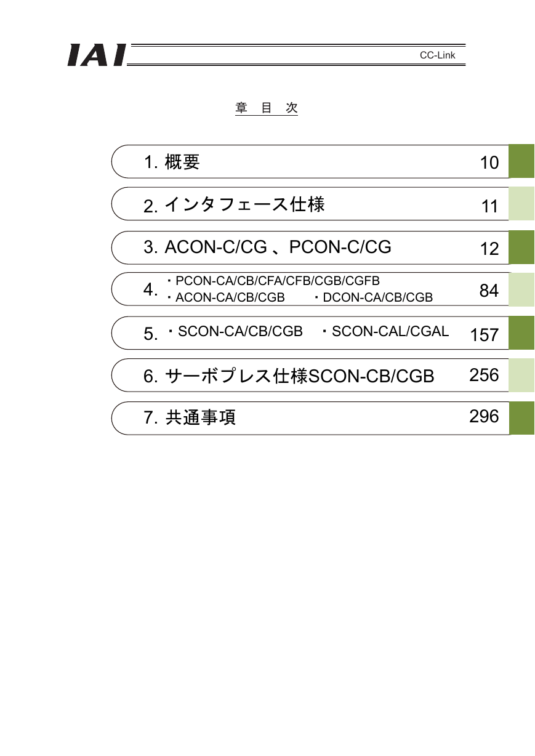The image size is (535, 756).
Task: Click page number 10 for 概要
Action: pos(489,163)
